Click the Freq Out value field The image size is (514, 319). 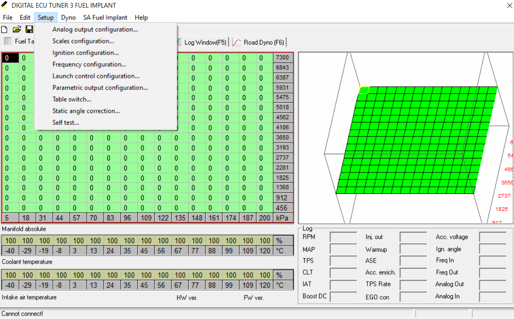pos(493,273)
